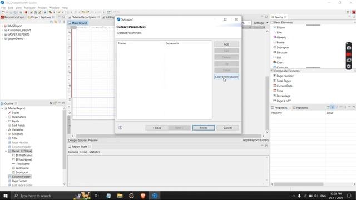Open the MasterReport.jrxml editor tab
This screenshot has width=356, height=200.
pos(84,17)
